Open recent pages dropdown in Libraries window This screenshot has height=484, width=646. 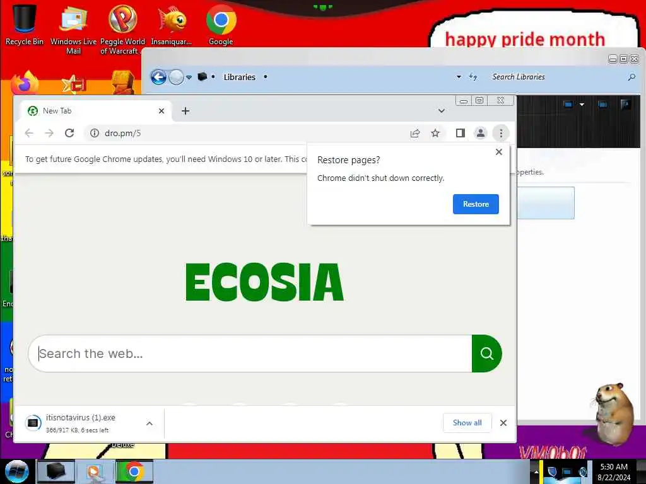[x=189, y=78]
